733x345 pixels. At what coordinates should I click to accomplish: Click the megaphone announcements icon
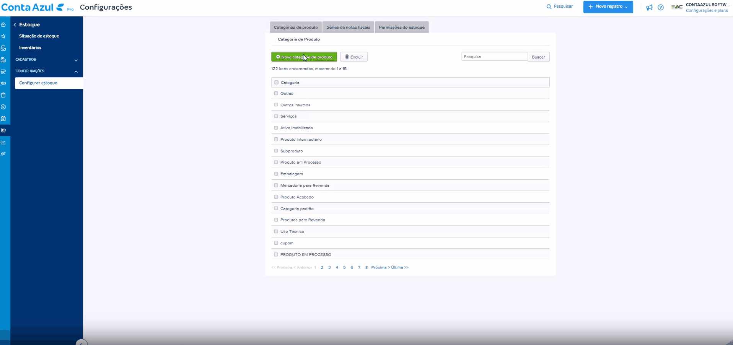[x=649, y=7]
